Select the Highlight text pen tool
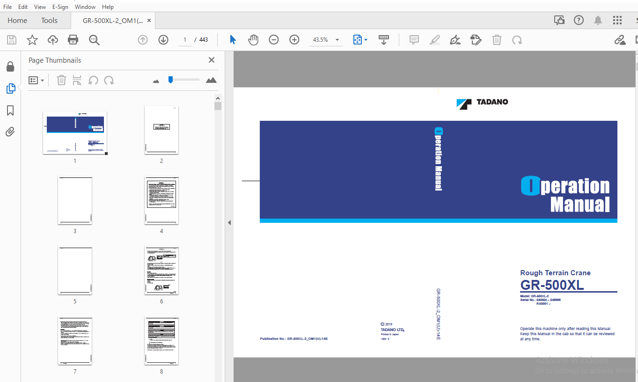This screenshot has width=638, height=382. click(435, 40)
